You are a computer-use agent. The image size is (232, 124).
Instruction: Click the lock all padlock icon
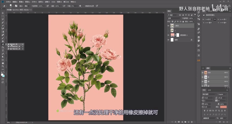click(x=183, y=22)
